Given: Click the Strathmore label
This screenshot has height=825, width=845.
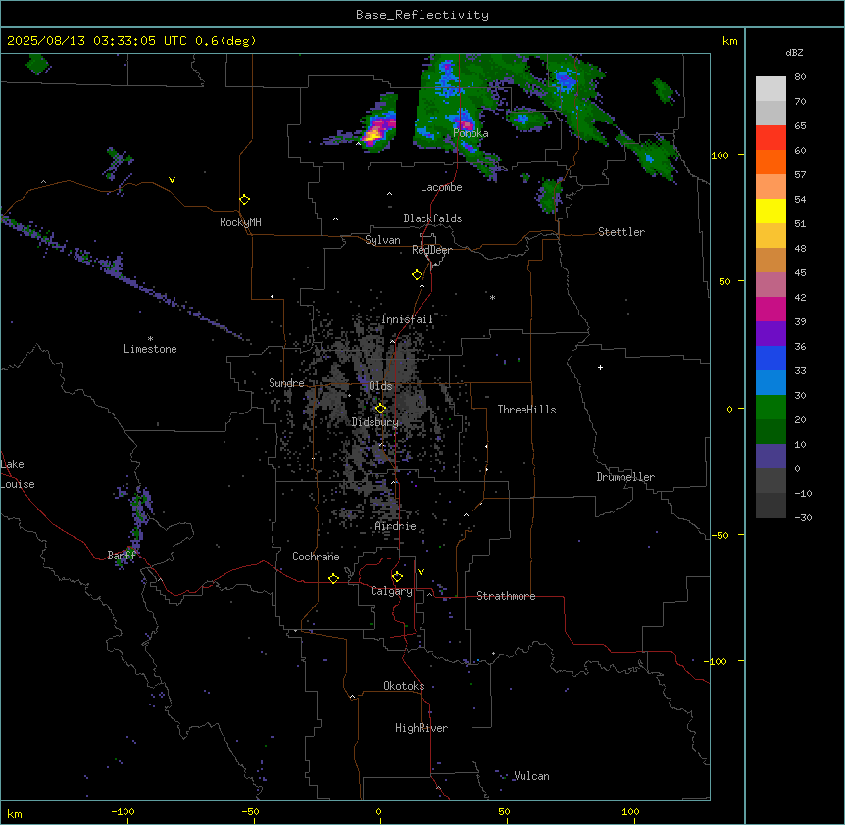Looking at the screenshot, I should 506,596.
